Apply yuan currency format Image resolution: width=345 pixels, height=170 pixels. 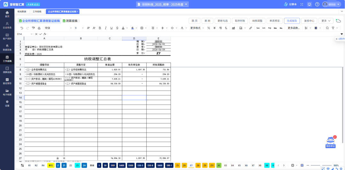point(214,28)
